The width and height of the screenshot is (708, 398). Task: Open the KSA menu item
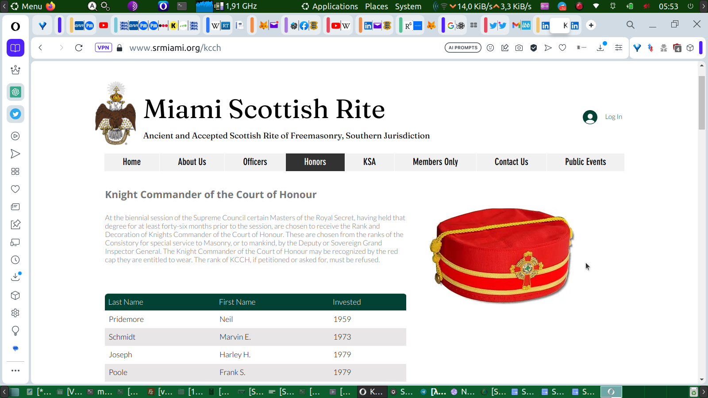[x=369, y=162]
